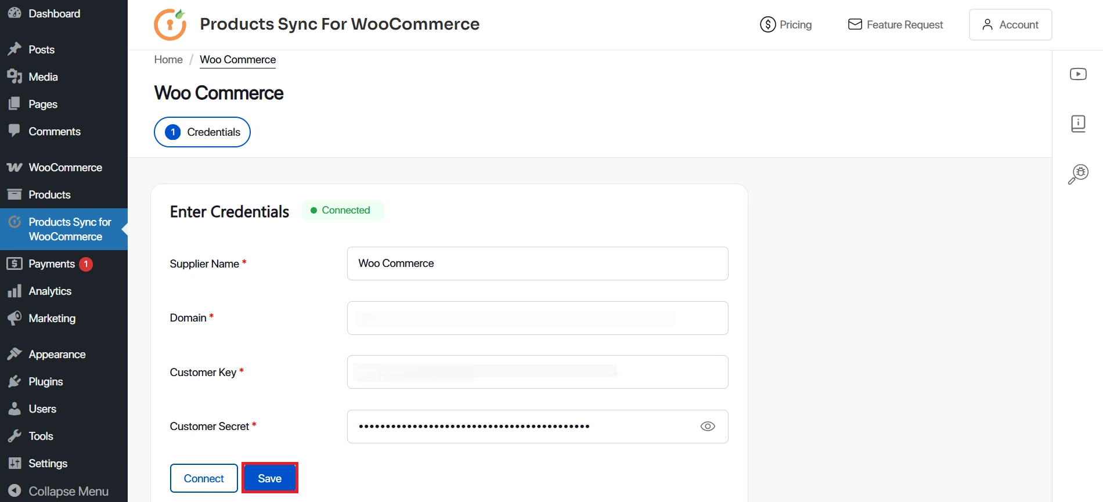The image size is (1103, 502).
Task: Select the Credentials step tab
Action: 202,132
